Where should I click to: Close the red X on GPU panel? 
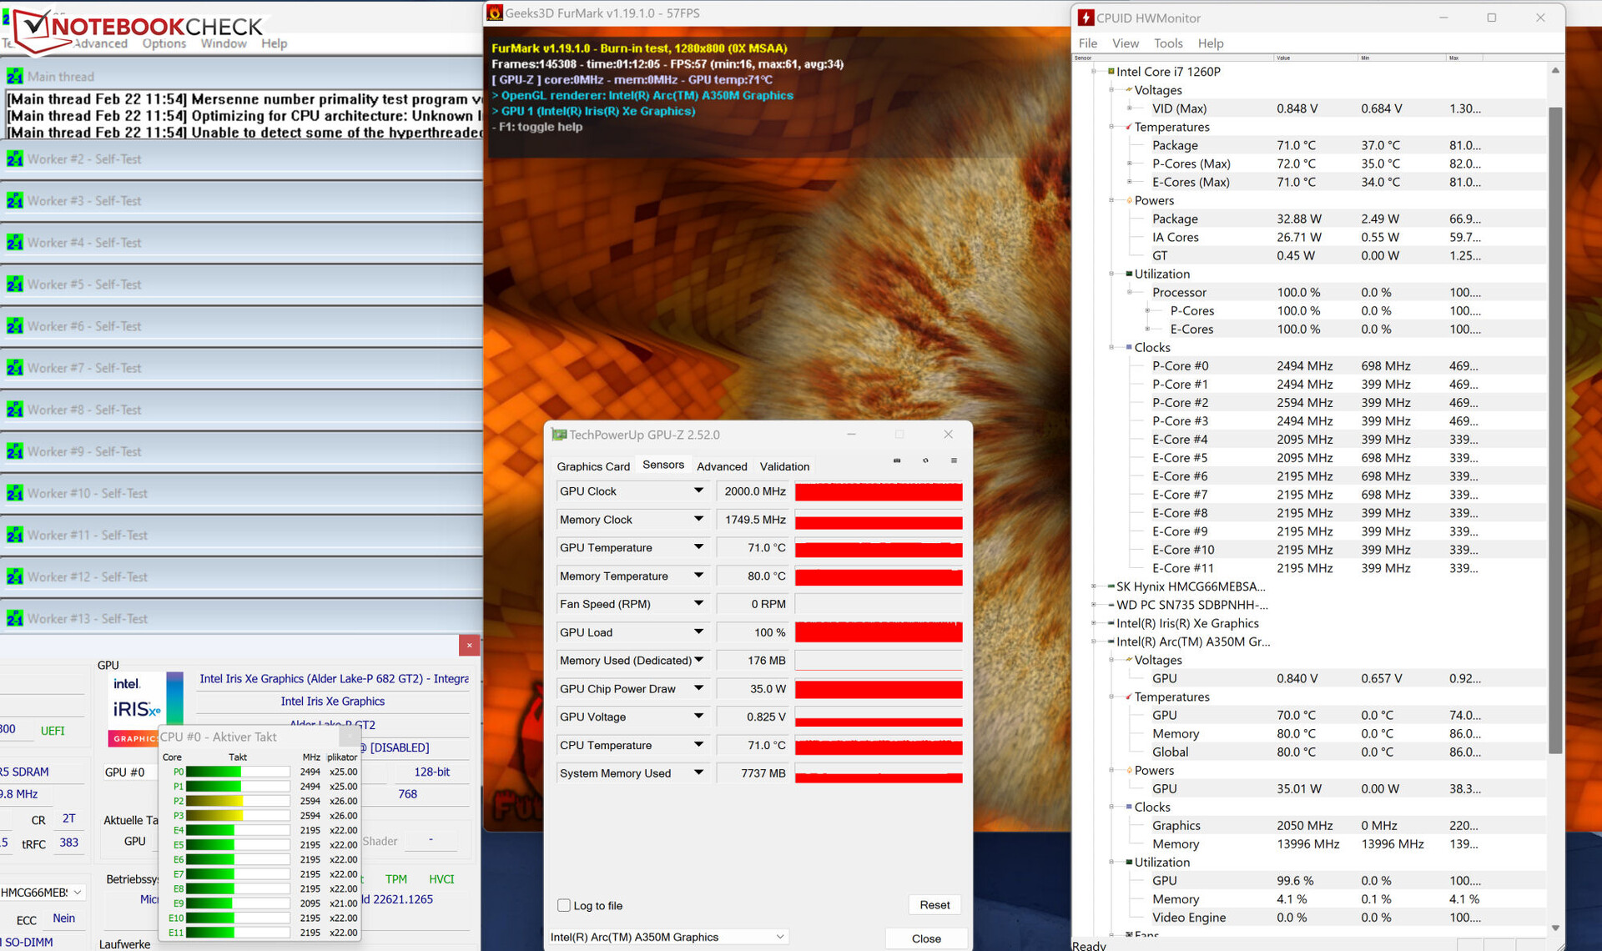coord(469,645)
